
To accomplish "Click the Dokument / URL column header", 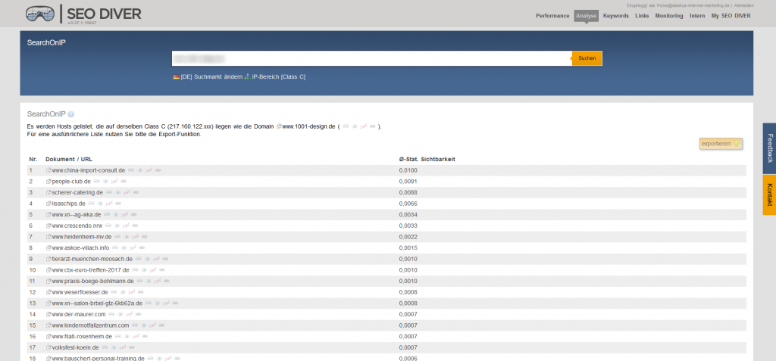I will pyautogui.click(x=69, y=159).
